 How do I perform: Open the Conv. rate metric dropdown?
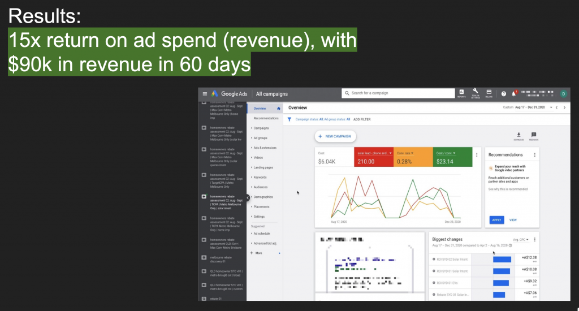tap(405, 153)
